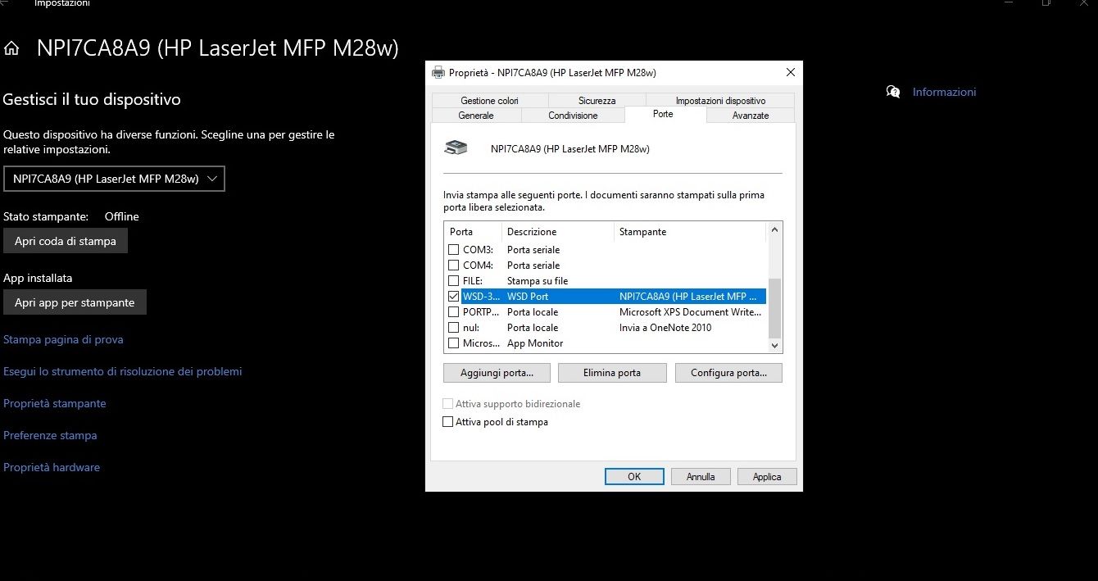Switch to the Generale tab

[476, 116]
